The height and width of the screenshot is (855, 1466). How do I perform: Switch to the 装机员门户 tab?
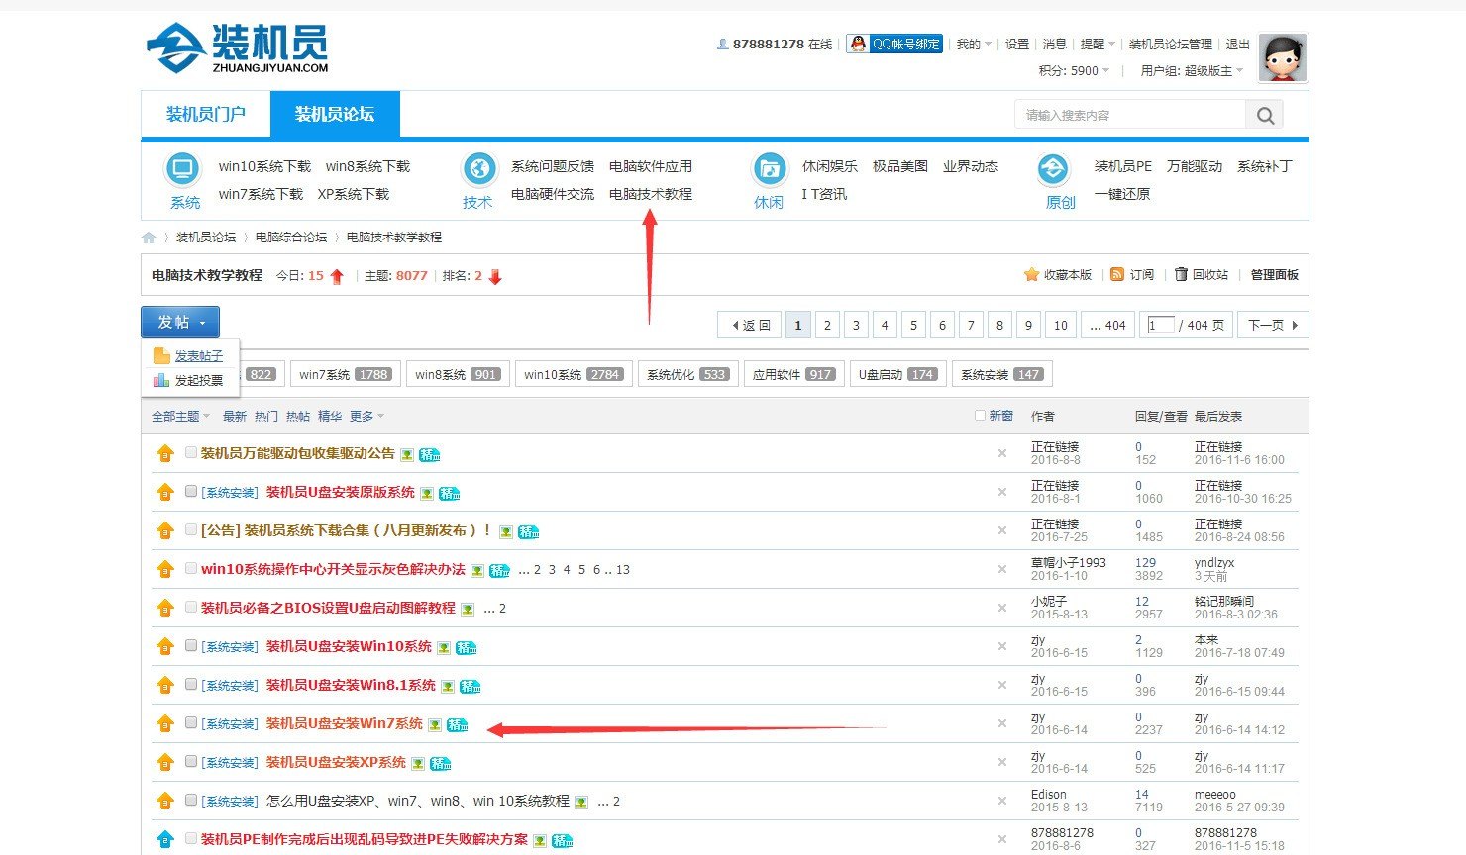(x=206, y=114)
